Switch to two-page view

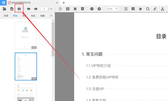pyautogui.click(x=68, y=9)
